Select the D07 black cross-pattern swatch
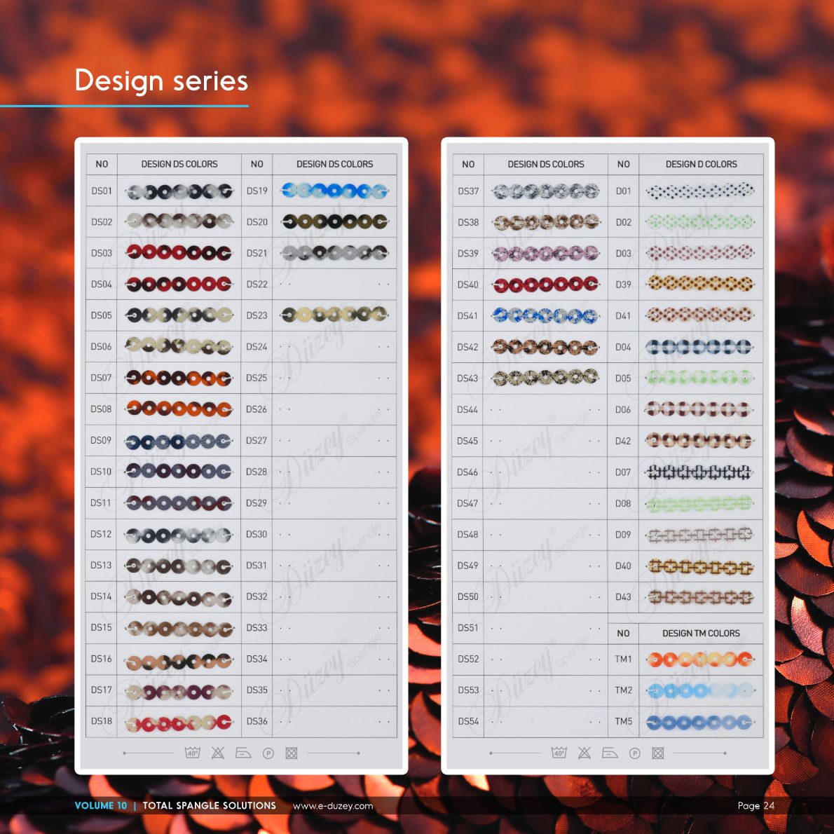 pos(700,472)
